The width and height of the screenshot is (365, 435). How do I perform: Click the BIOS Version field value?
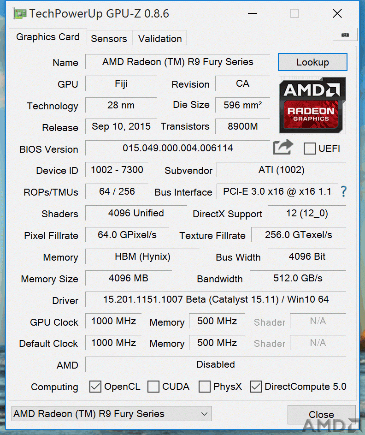tap(177, 148)
